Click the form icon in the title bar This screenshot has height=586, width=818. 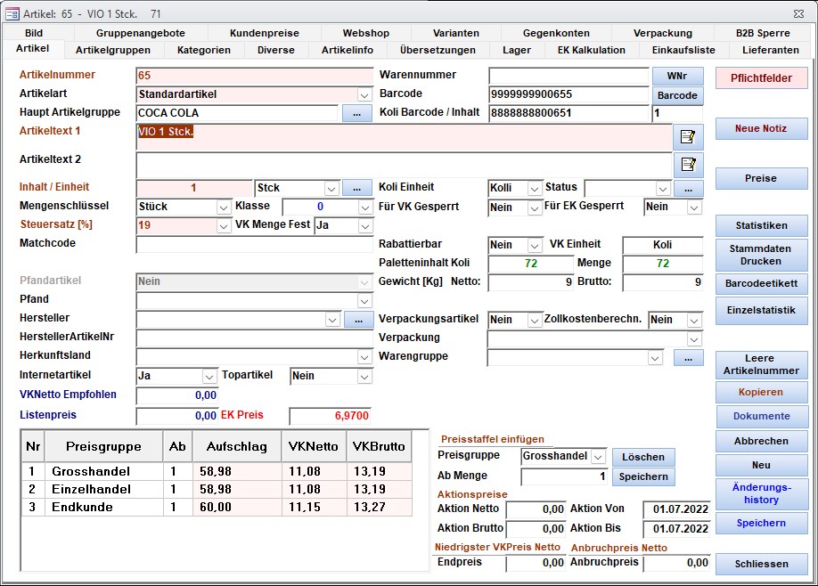(12, 13)
